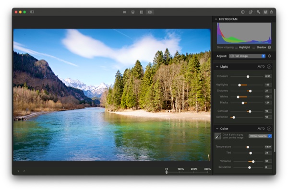Click the Highlights slider handle

tap(240, 85)
